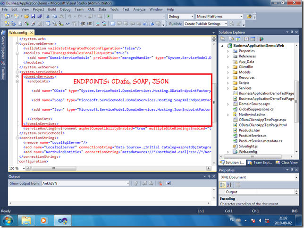Open Visual Studio from the Windows taskbar
This screenshot has width=304, height=228.
point(63,220)
